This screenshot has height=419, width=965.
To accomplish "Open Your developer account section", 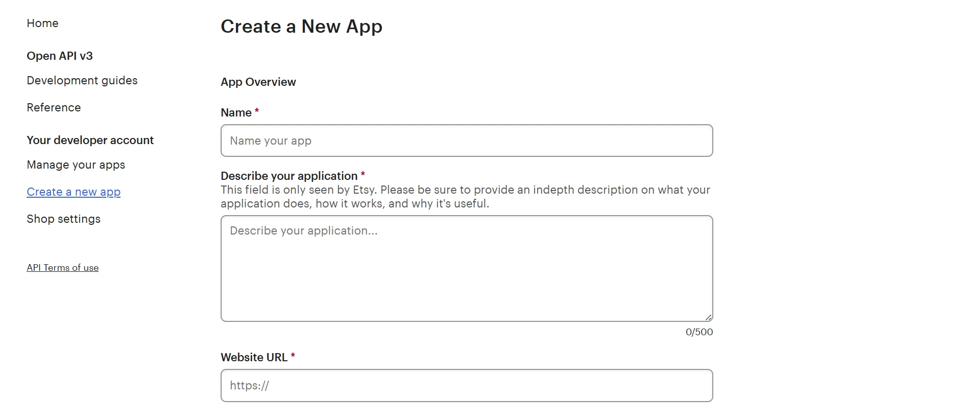I will pos(90,140).
